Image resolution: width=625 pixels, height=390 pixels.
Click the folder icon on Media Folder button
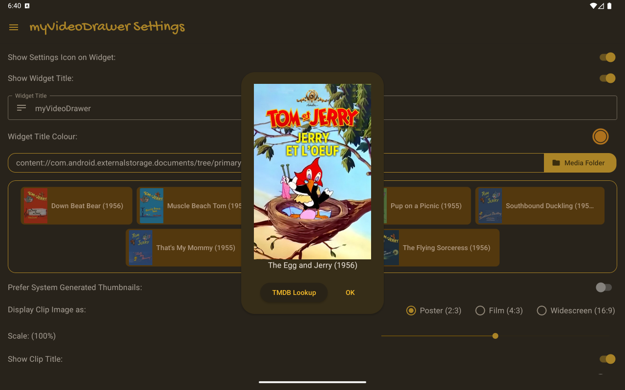(556, 163)
